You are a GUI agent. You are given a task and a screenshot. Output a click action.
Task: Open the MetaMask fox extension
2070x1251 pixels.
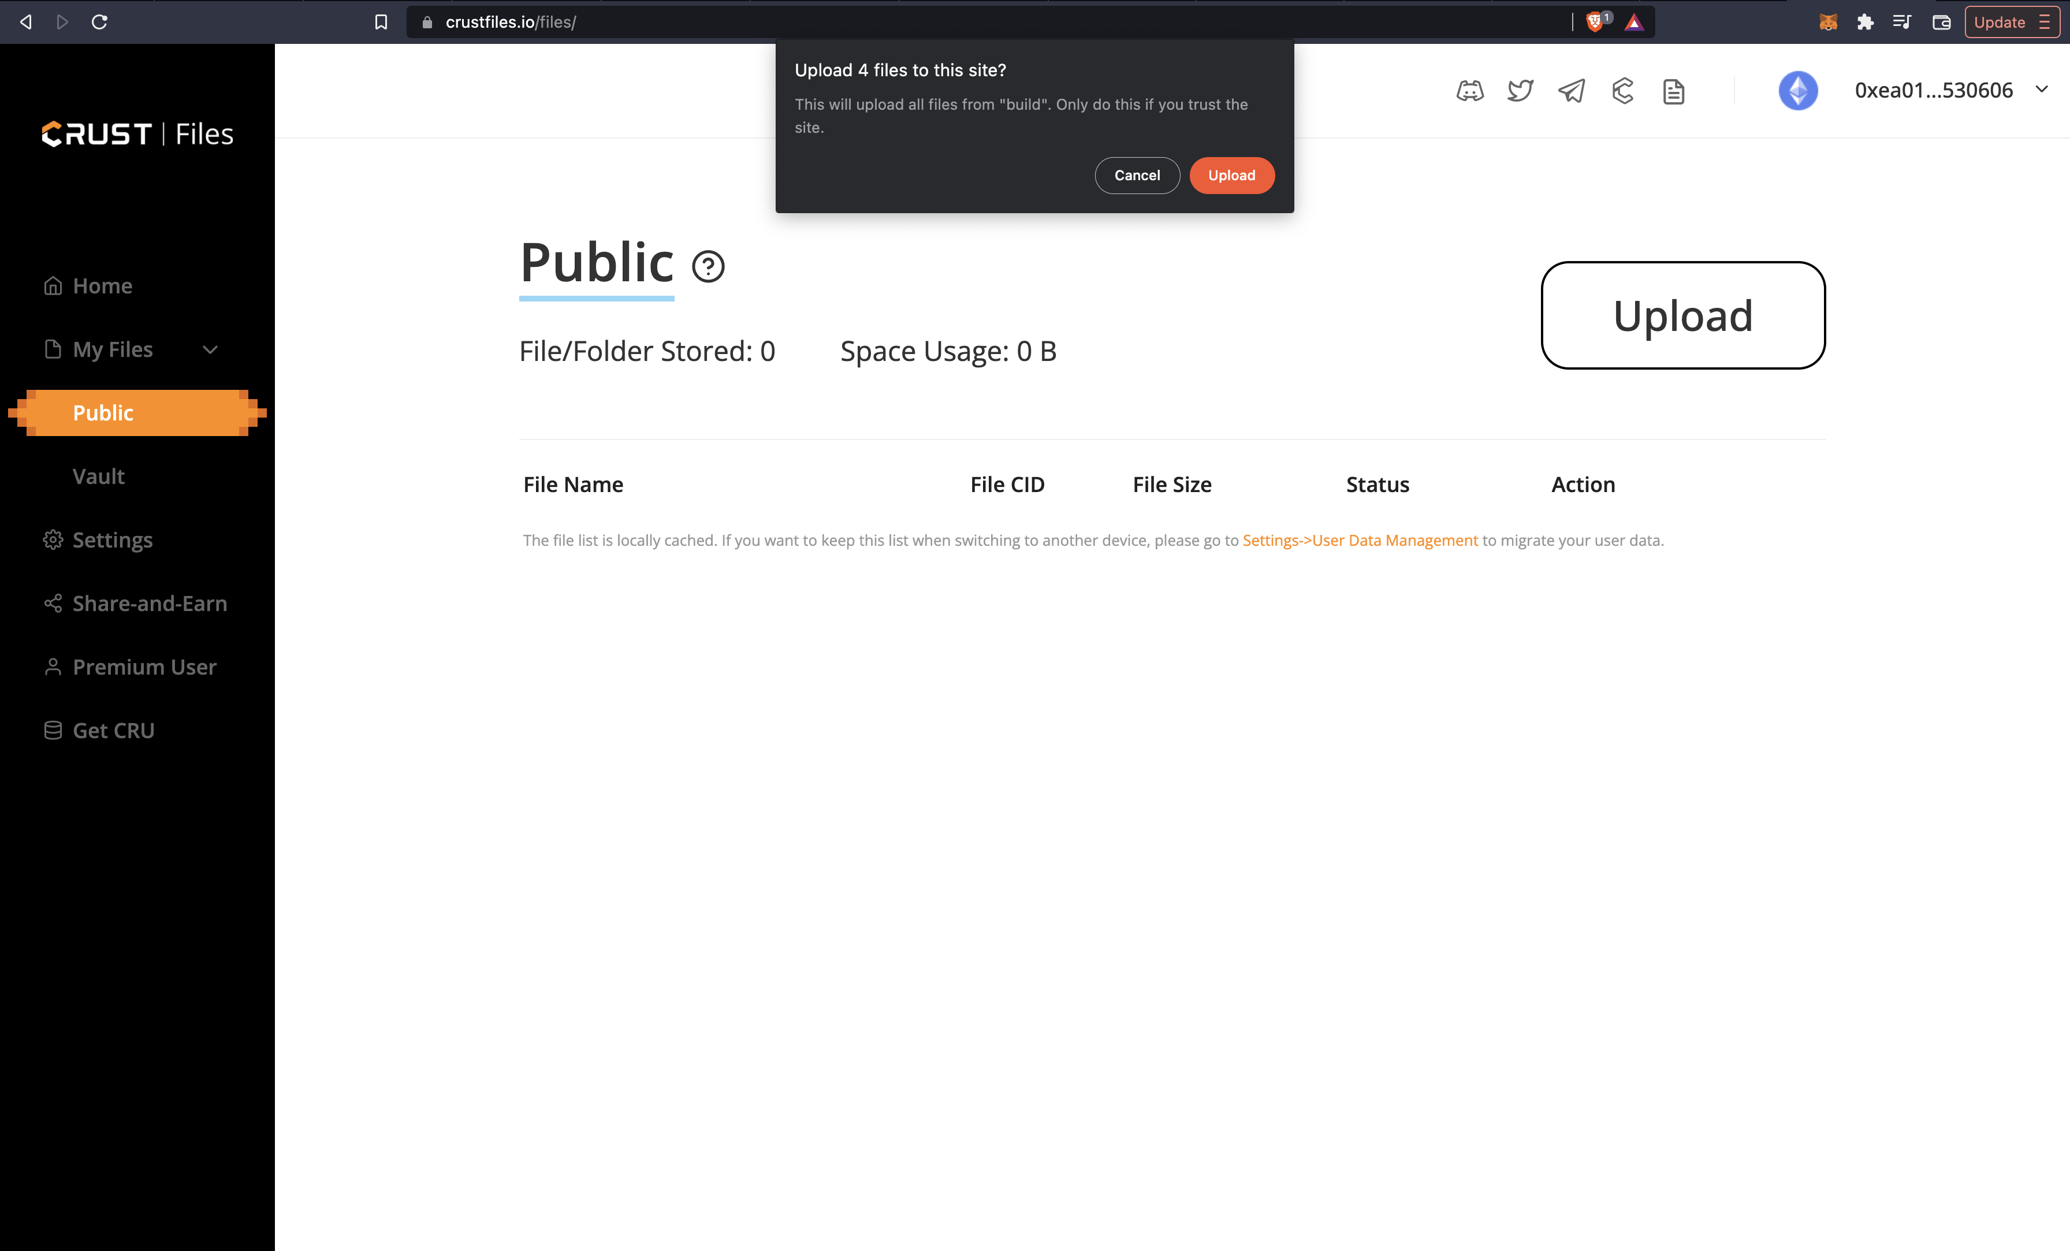coord(1828,22)
